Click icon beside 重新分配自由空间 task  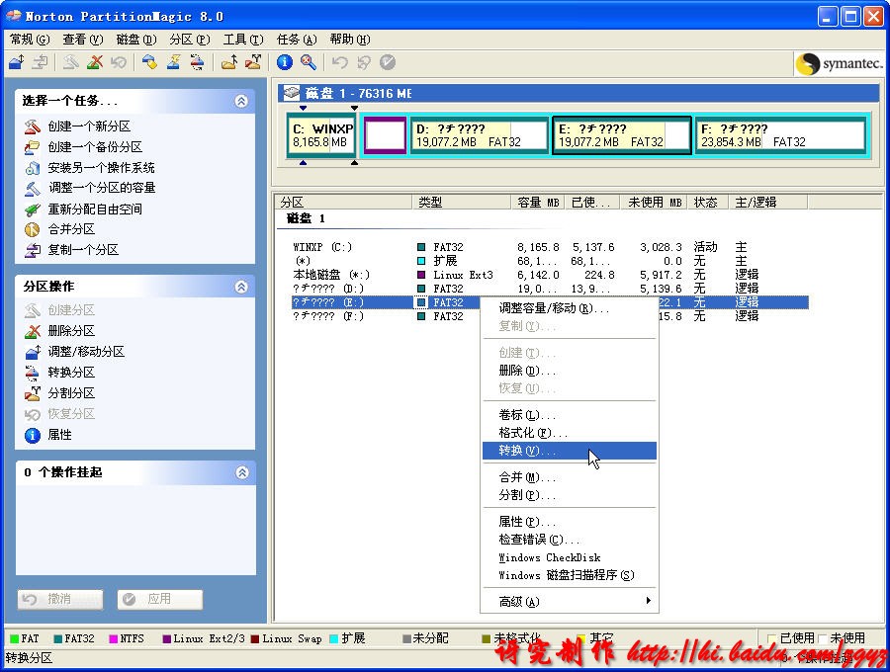(x=33, y=210)
